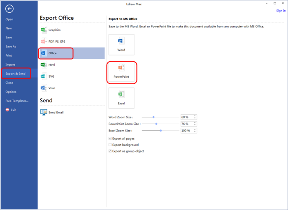
Task: Choose Save in the sidebar menu
Action: (x=9, y=37)
